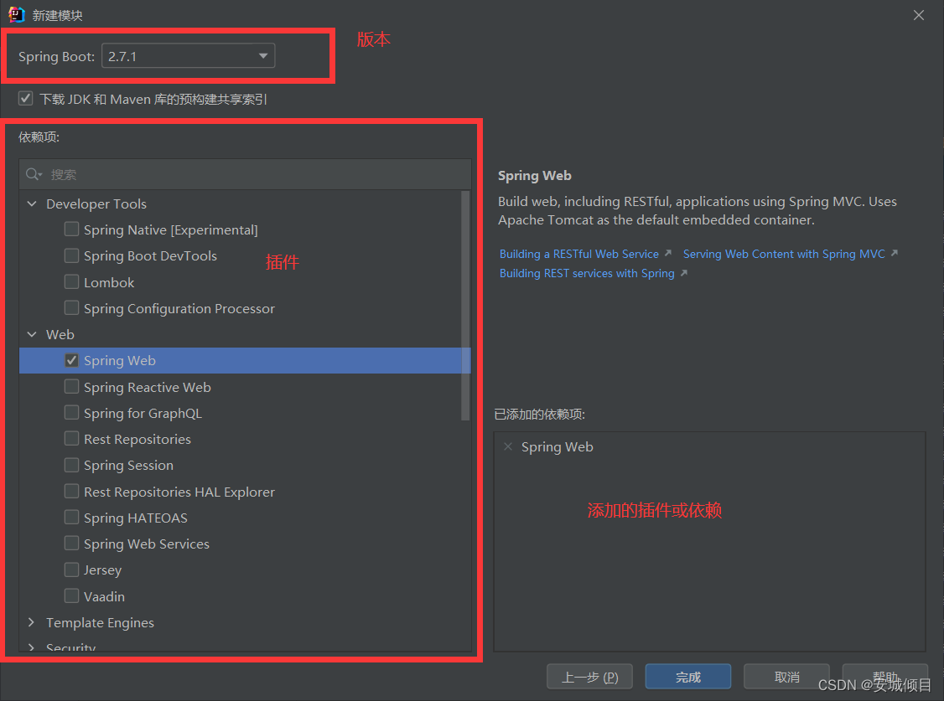
Task: Click the IntelliJ IDEA logo in title bar
Action: (16, 14)
